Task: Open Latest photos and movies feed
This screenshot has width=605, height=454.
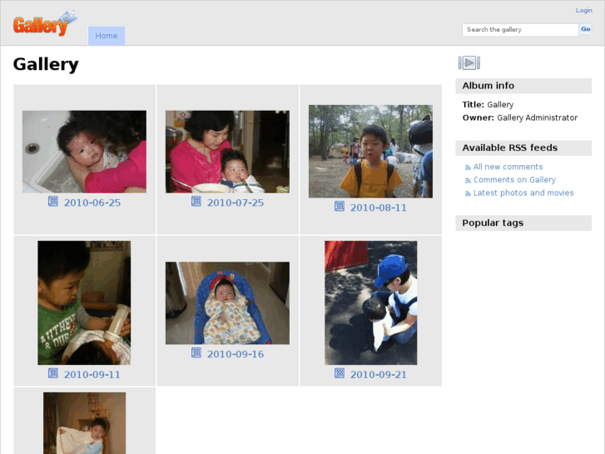Action: click(523, 192)
